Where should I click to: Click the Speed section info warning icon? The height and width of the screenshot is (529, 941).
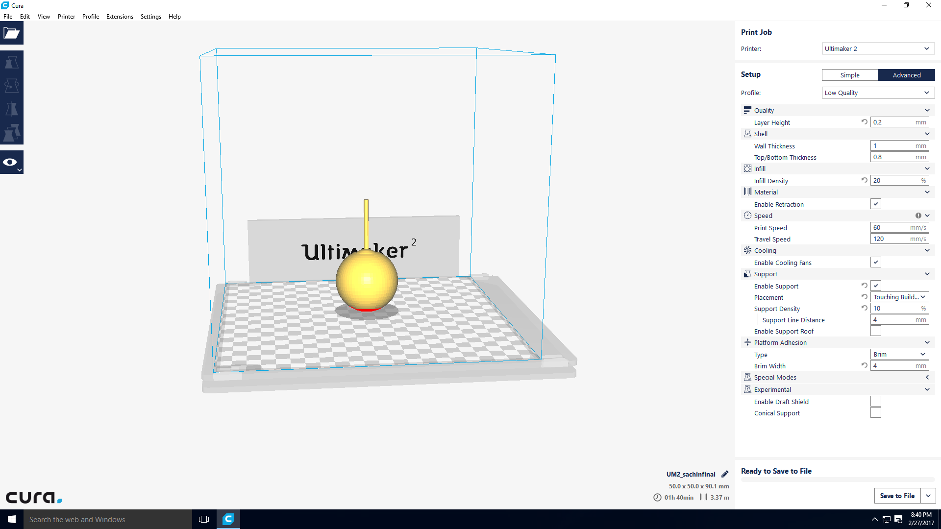coord(918,216)
